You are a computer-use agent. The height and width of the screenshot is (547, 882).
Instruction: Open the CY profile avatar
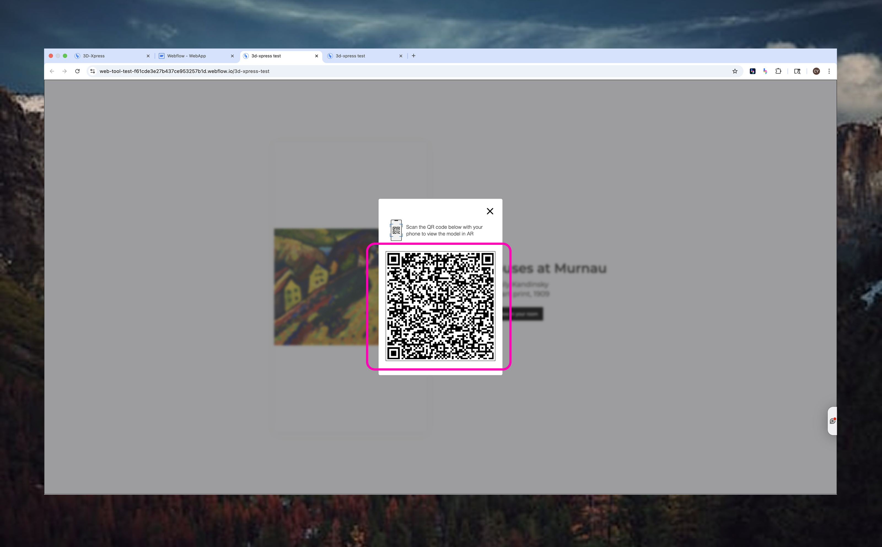coord(816,71)
